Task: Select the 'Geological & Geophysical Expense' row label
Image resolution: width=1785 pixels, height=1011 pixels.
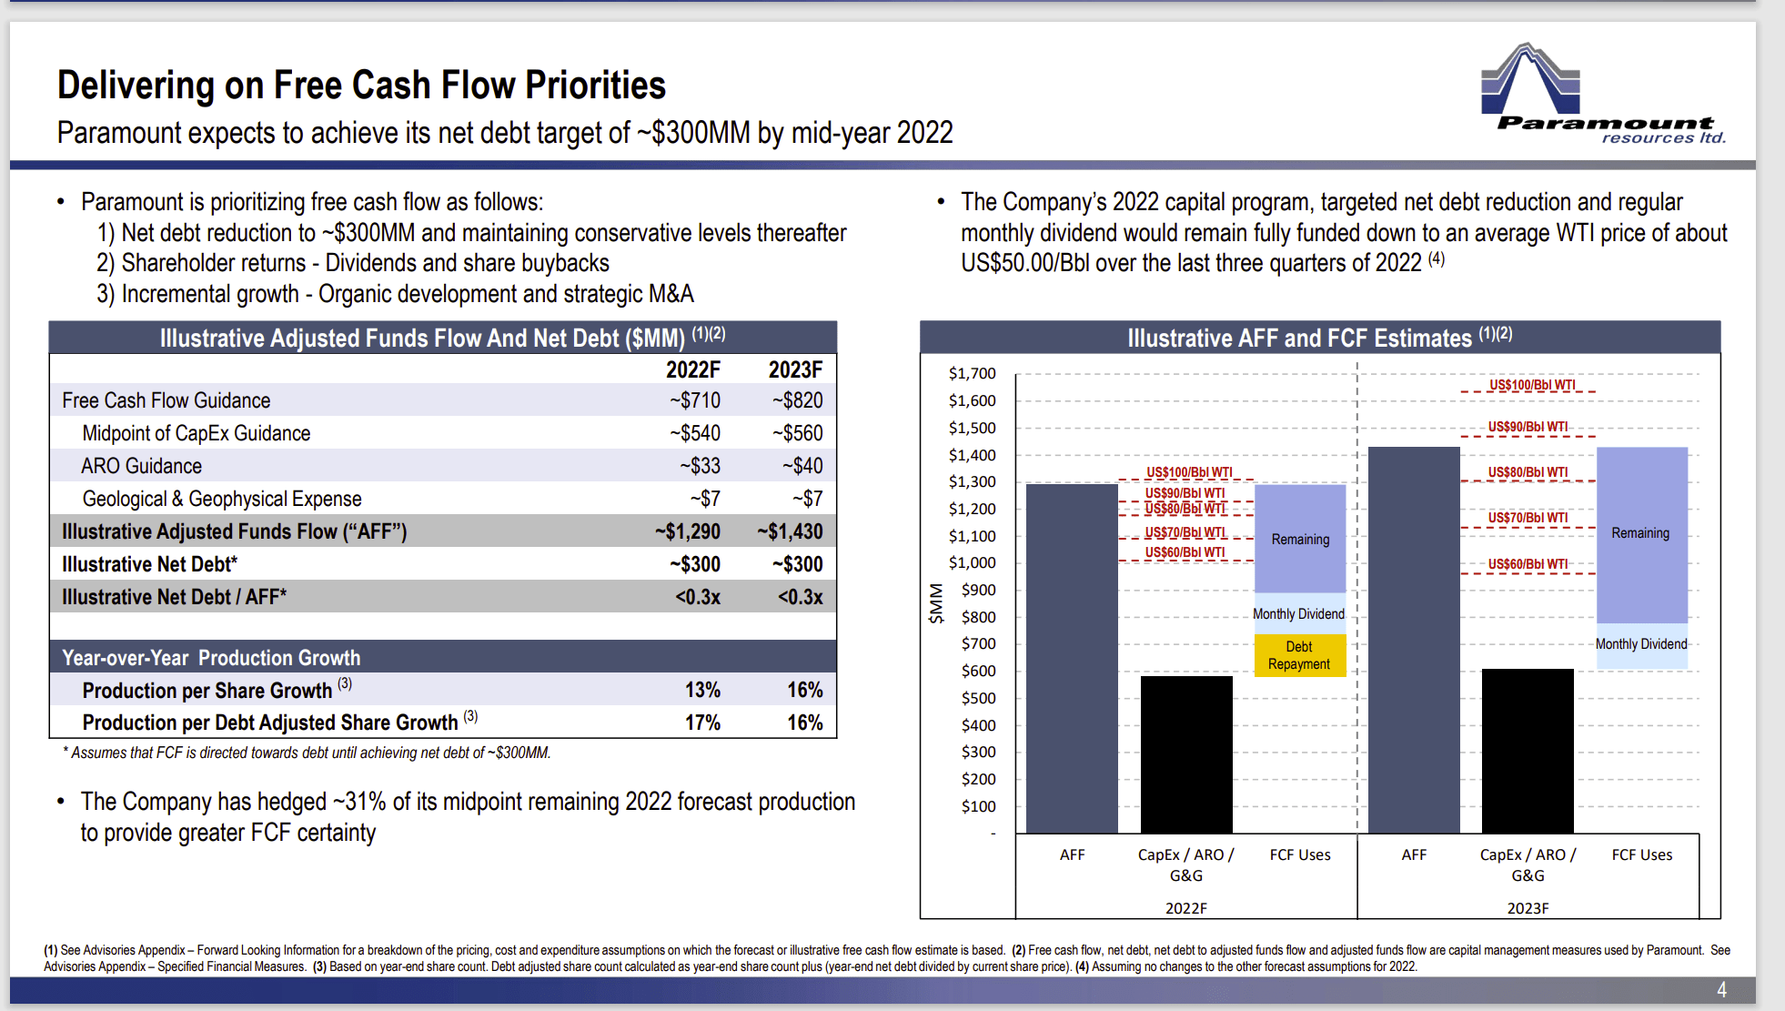Action: 222,499
